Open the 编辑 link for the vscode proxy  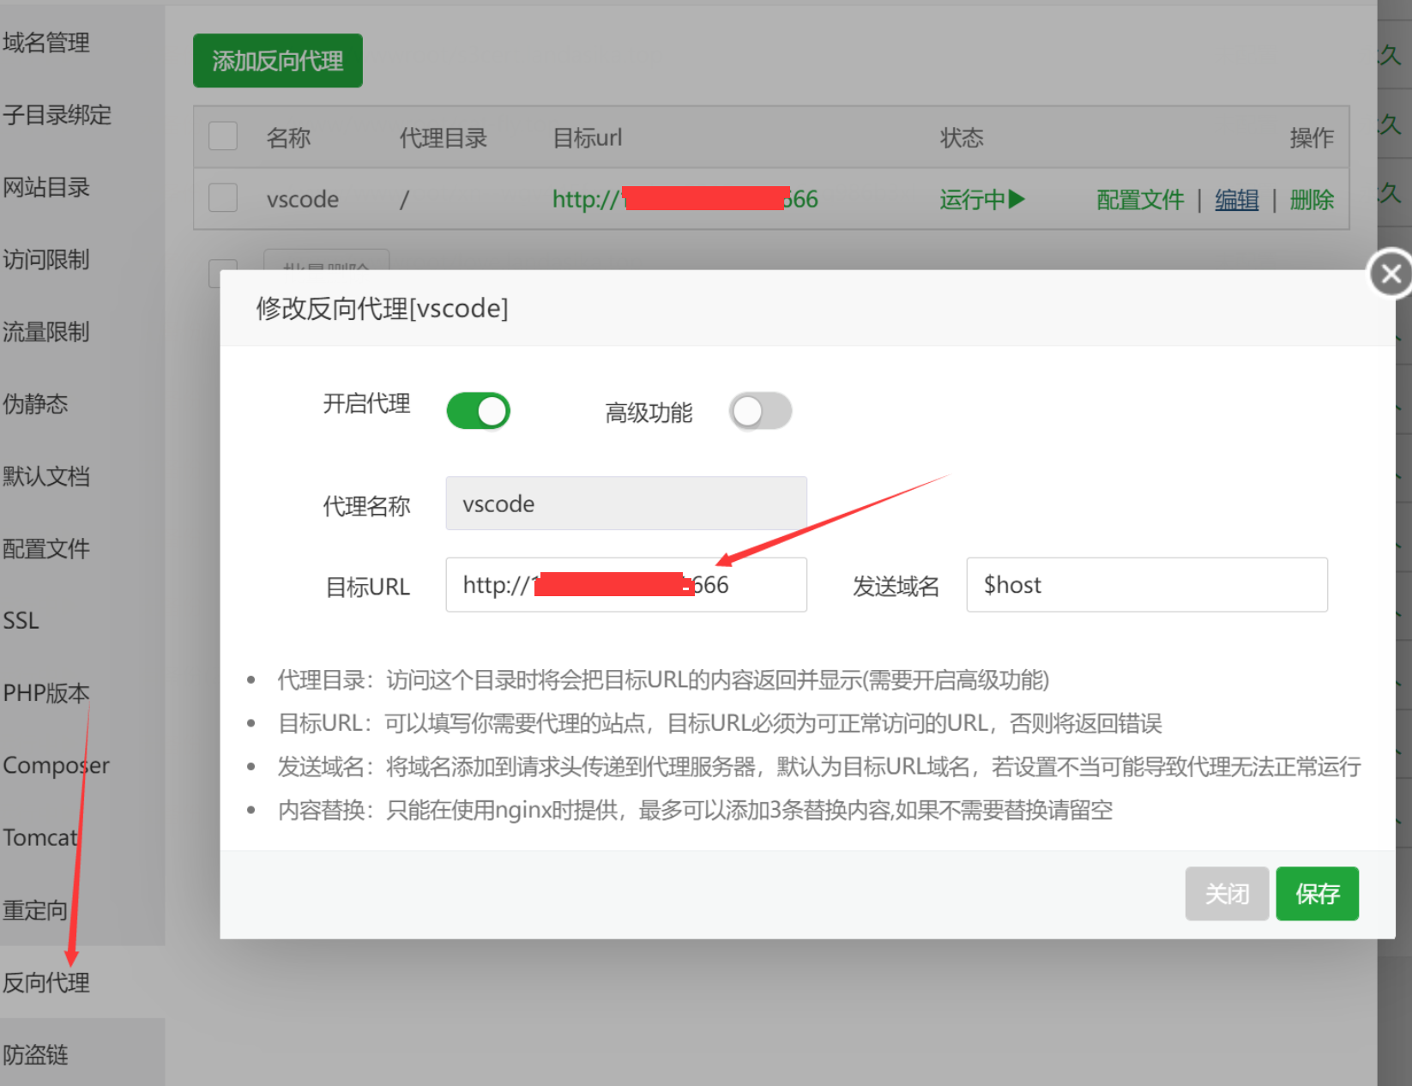click(1236, 199)
